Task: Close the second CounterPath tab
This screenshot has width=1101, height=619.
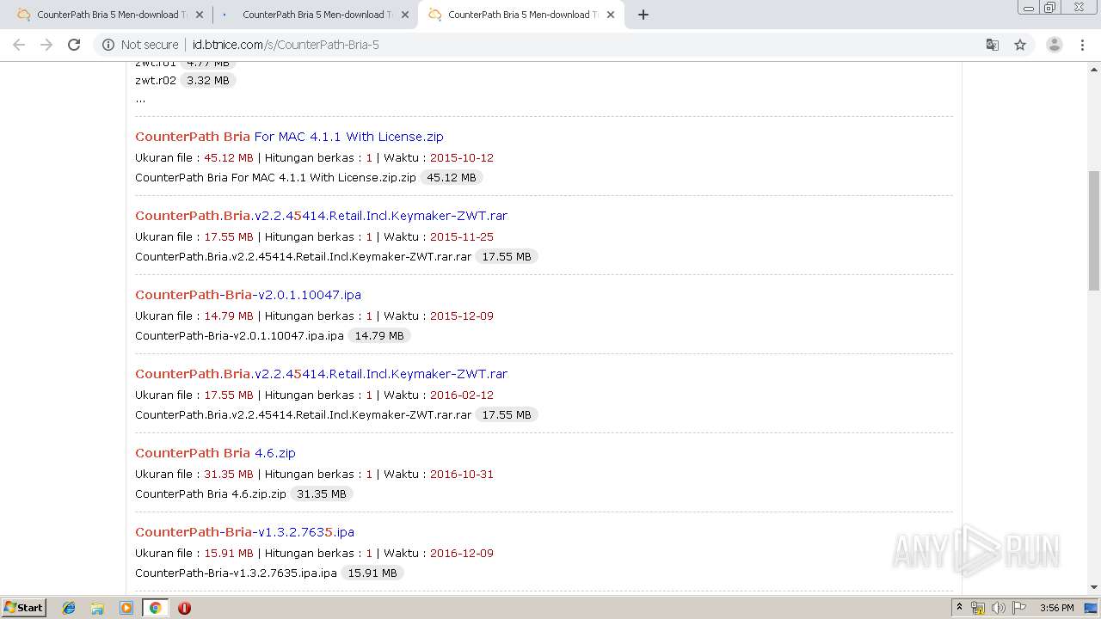Action: coord(405,15)
